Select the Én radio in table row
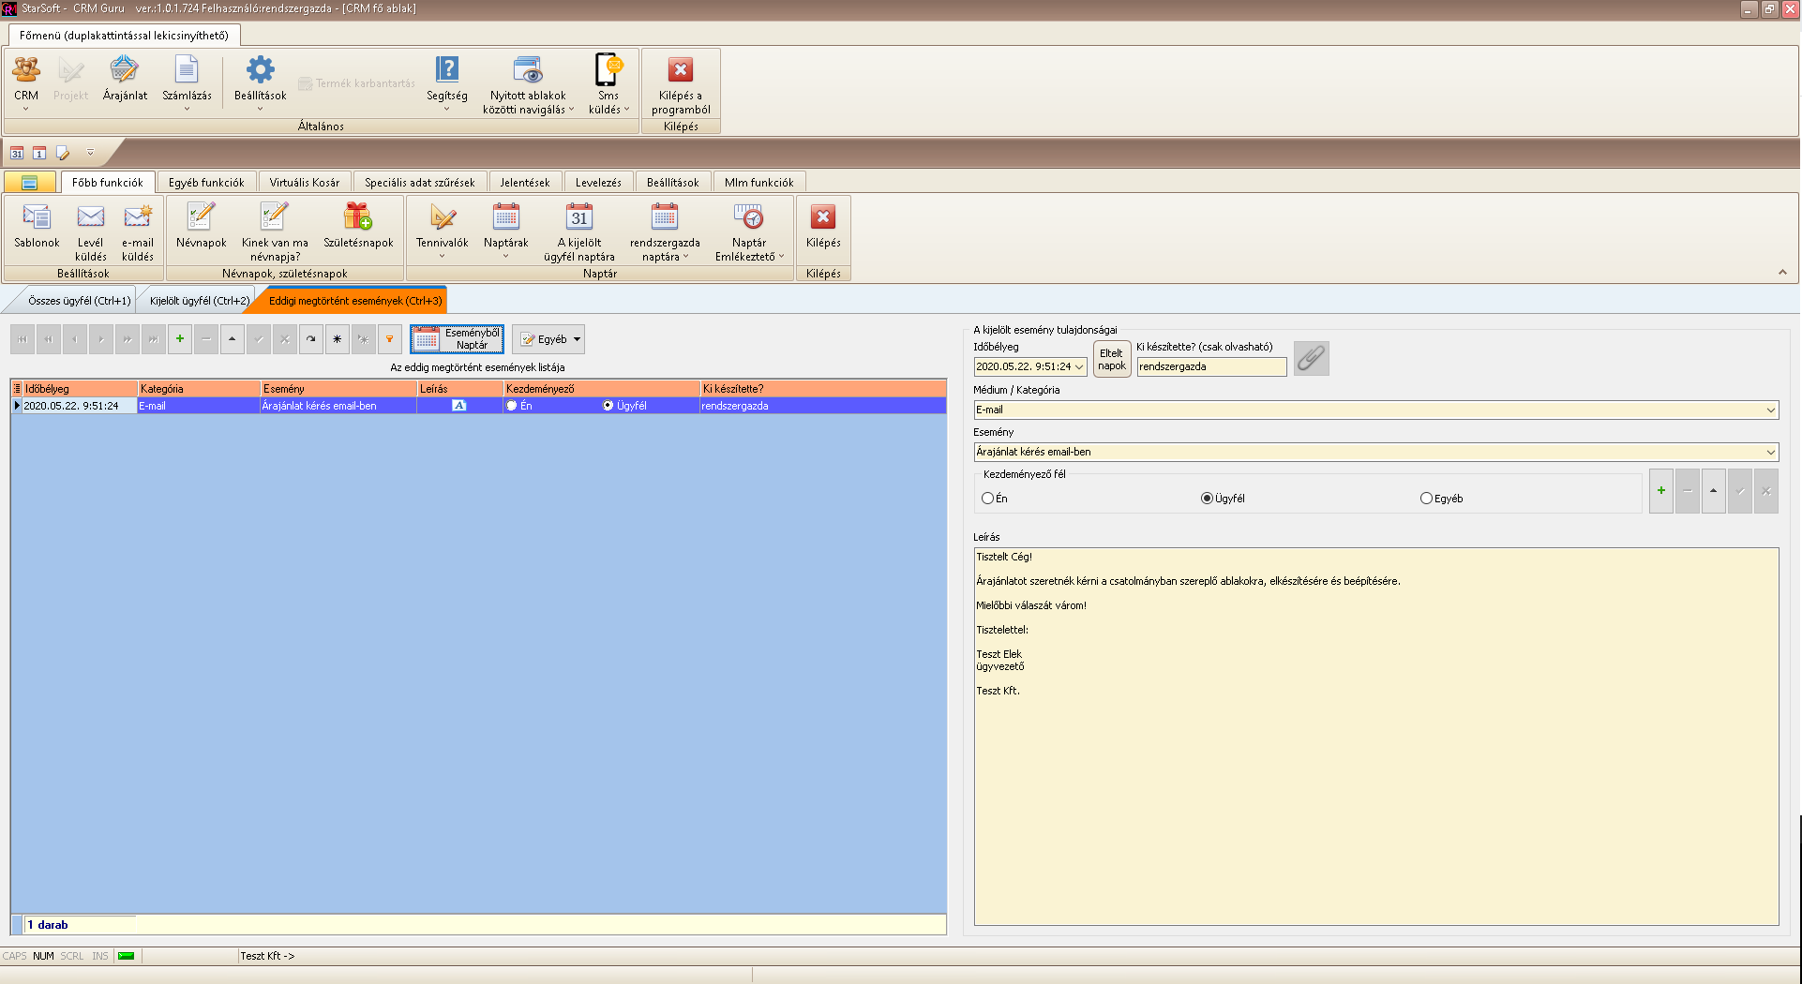The image size is (1802, 984). (512, 406)
